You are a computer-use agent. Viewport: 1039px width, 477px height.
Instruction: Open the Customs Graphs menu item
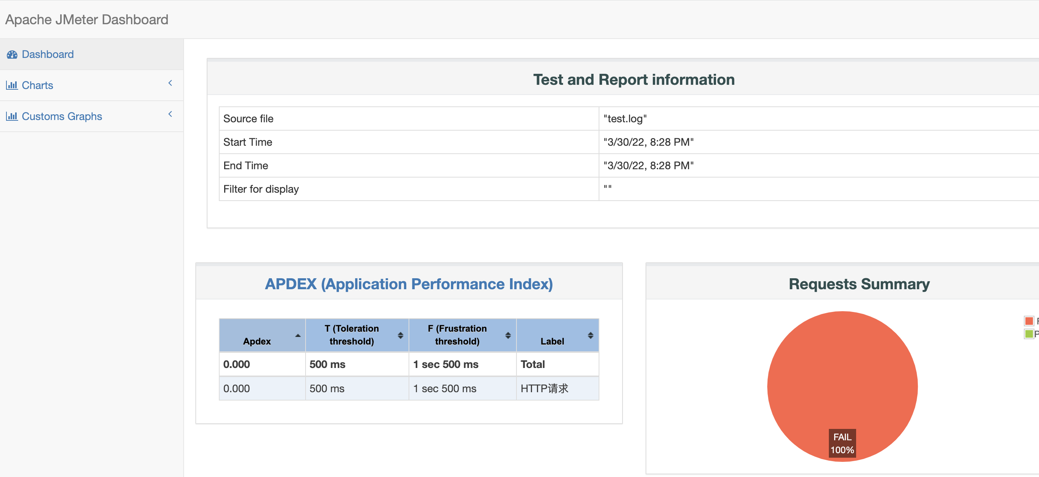(92, 116)
